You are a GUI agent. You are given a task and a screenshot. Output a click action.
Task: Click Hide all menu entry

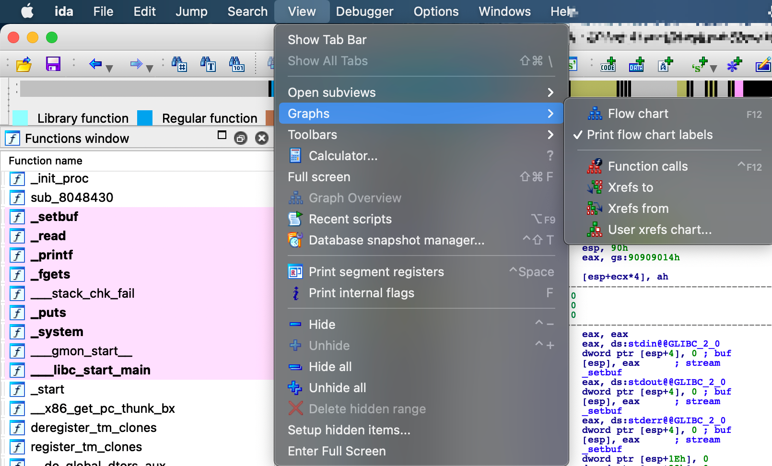click(x=421, y=367)
